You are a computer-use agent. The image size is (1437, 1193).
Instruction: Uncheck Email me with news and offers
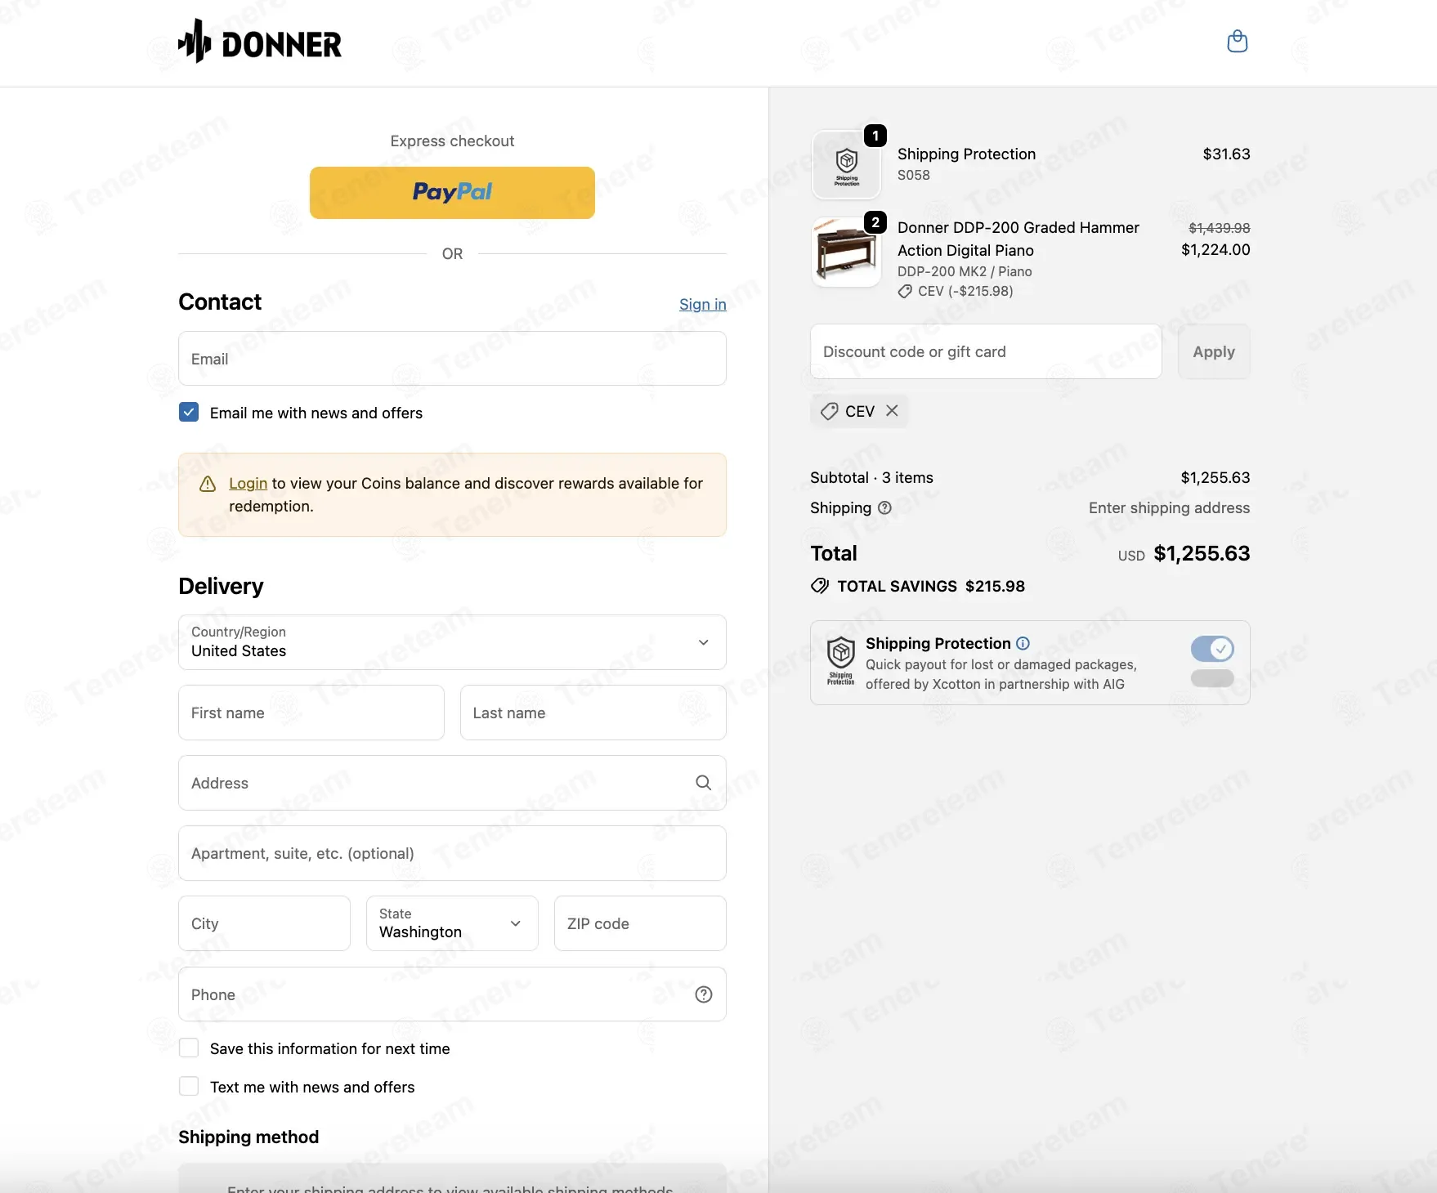pyautogui.click(x=189, y=412)
